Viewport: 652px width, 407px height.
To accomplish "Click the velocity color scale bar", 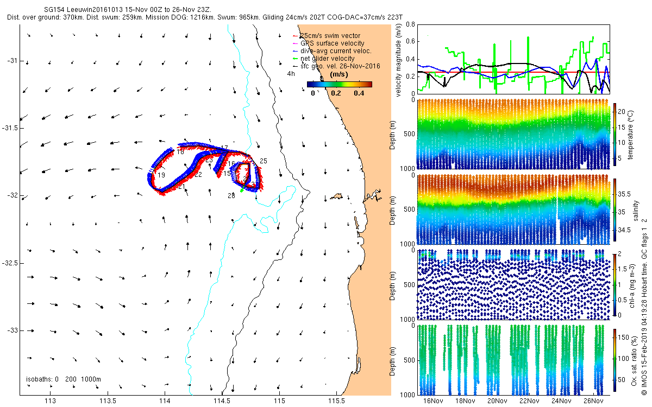I will click(339, 84).
